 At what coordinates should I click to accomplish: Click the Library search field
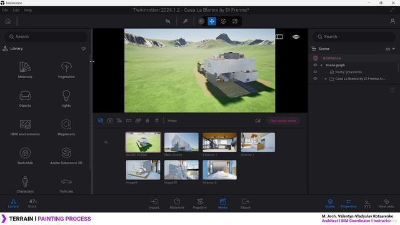coord(46,37)
